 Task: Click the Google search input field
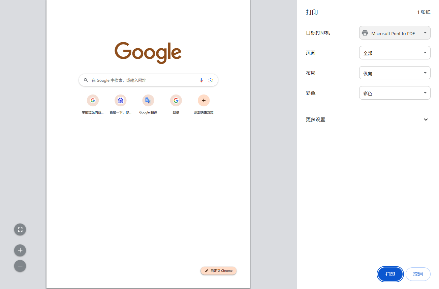pos(148,80)
